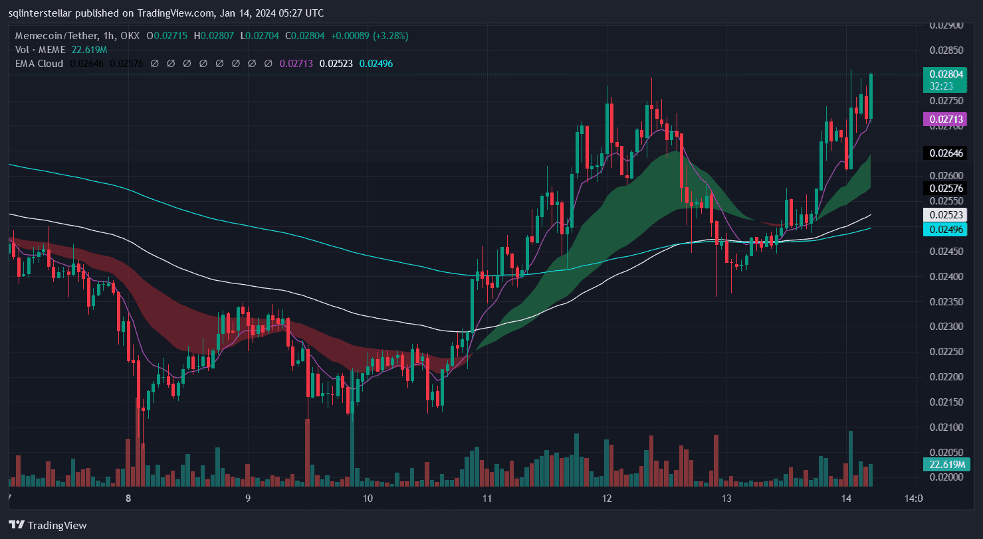Click date label 11 on time axis
Image resolution: width=983 pixels, height=539 pixels.
[x=487, y=499]
